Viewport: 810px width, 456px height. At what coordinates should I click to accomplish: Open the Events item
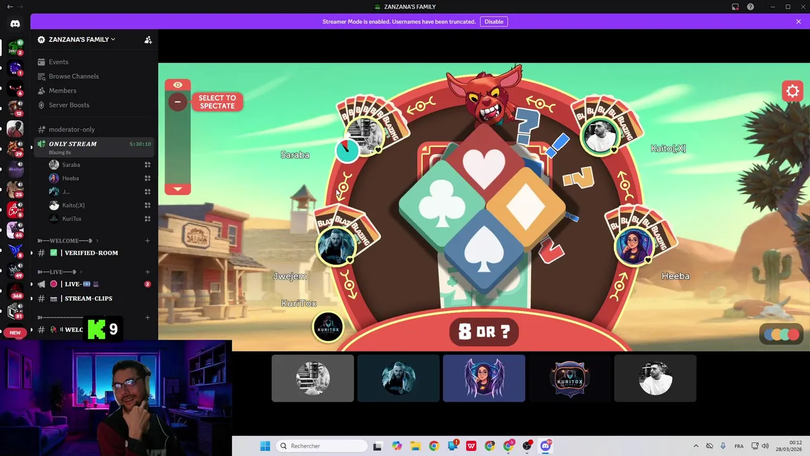pyautogui.click(x=94, y=62)
